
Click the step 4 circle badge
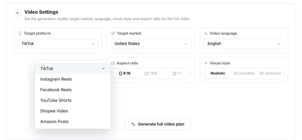(17, 13)
